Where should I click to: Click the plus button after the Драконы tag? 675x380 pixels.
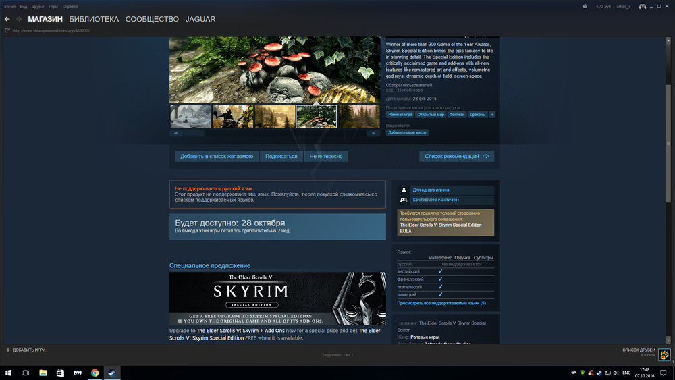[x=492, y=115]
